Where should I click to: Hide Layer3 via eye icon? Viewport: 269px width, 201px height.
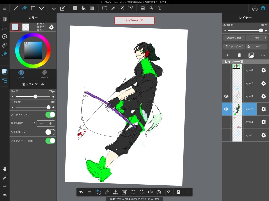[x=226, y=96]
